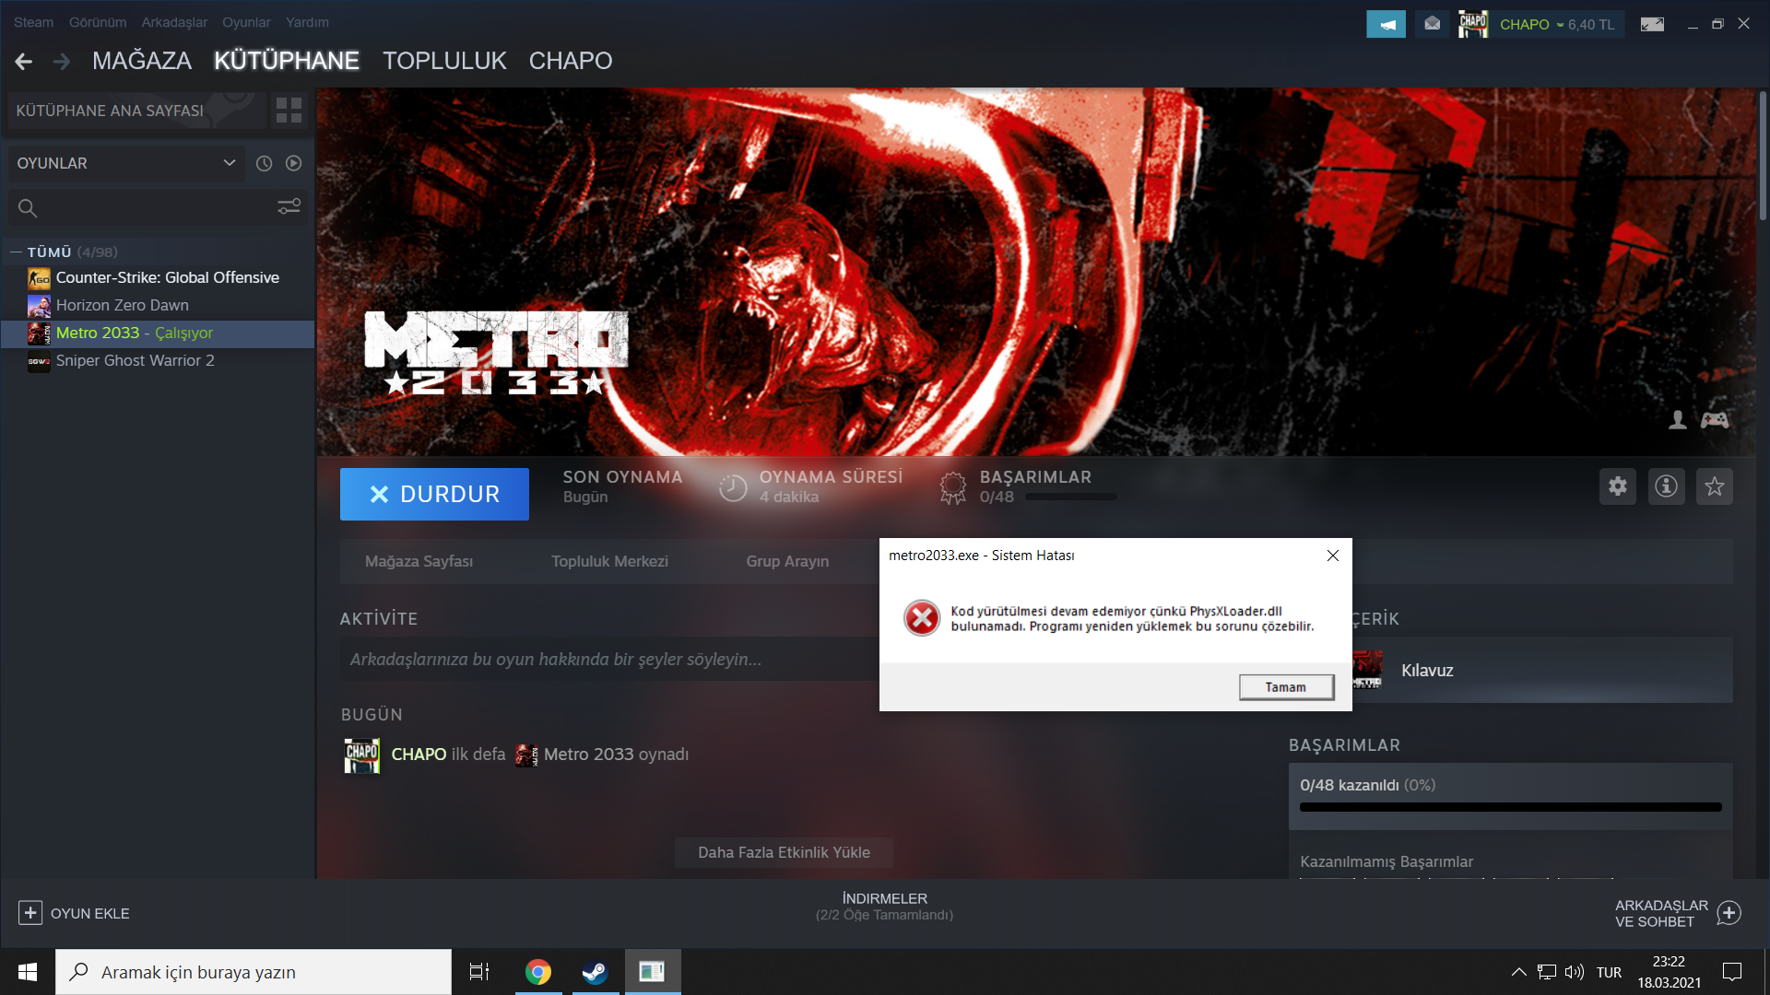Stop the game with DURDUR button
This screenshot has height=995, width=1770.
[x=434, y=495]
